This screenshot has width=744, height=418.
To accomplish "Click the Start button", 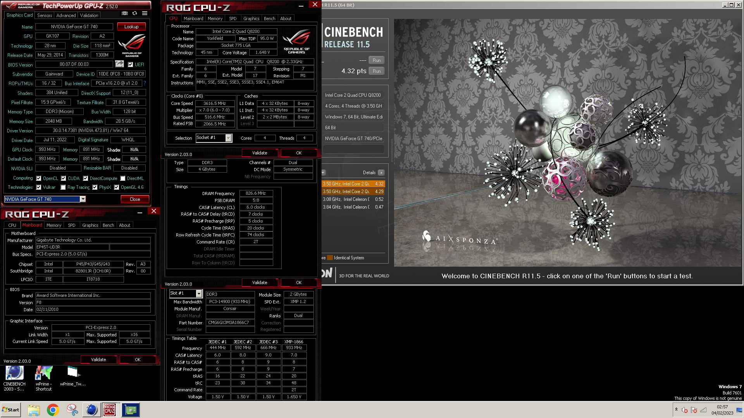I will coord(10,410).
